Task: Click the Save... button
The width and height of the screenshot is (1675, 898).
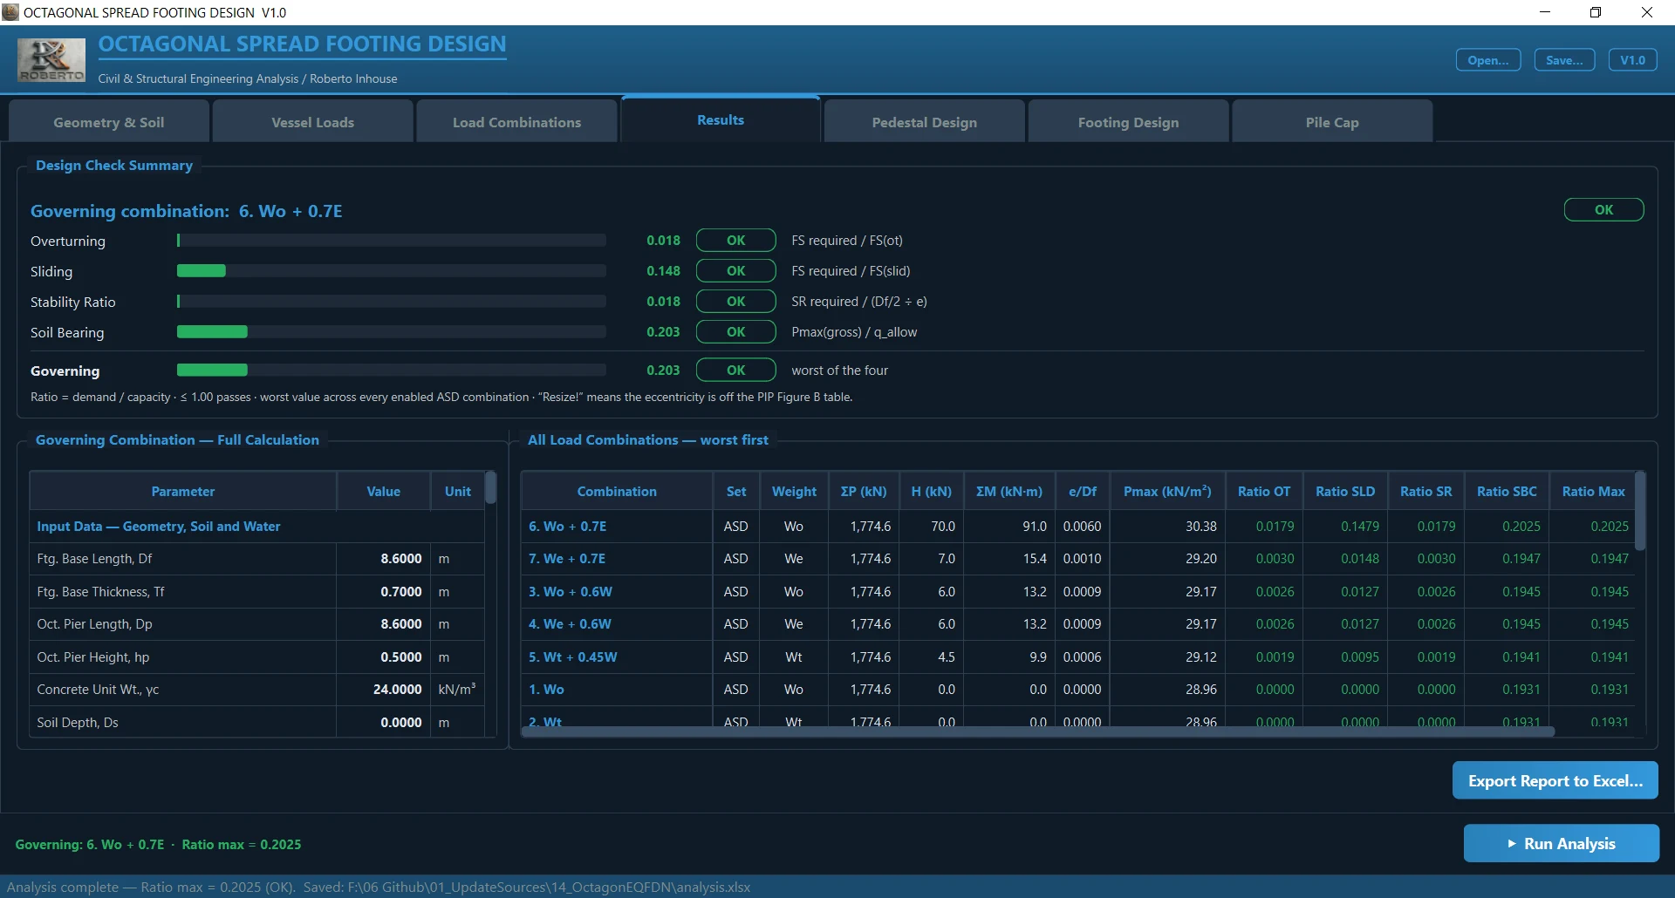Action: [x=1564, y=60]
